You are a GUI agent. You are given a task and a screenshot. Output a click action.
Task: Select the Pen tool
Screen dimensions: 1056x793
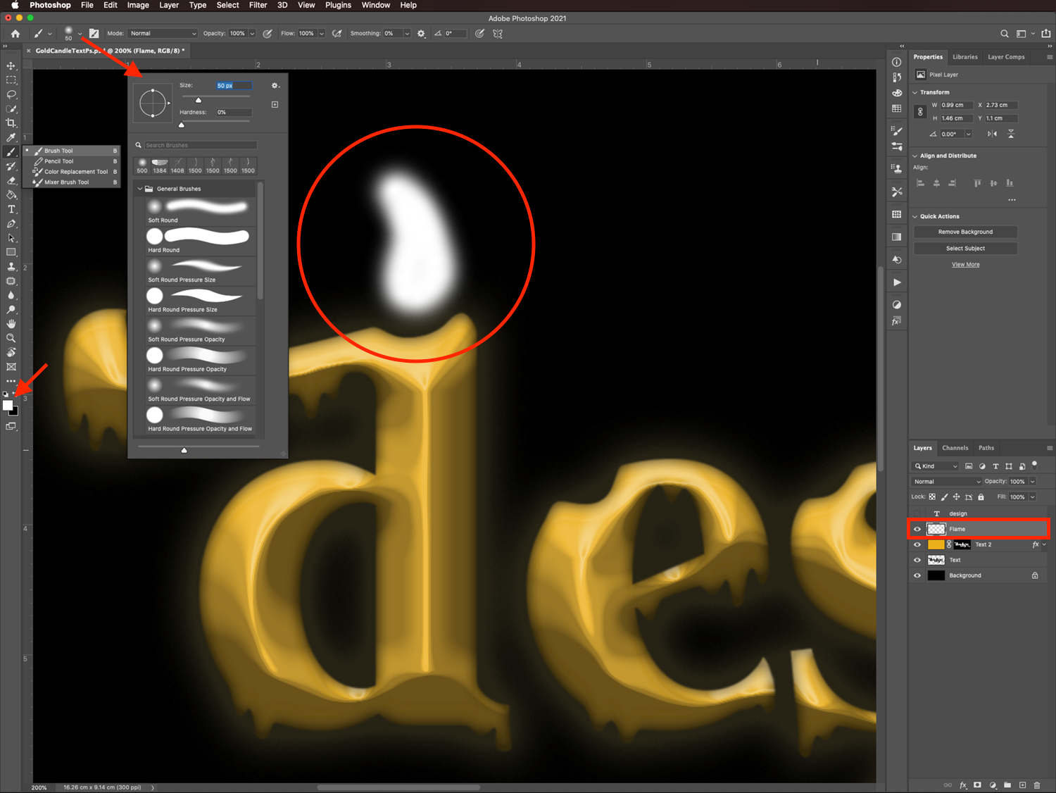coord(11,224)
